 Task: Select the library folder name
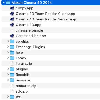click(x=21, y=58)
